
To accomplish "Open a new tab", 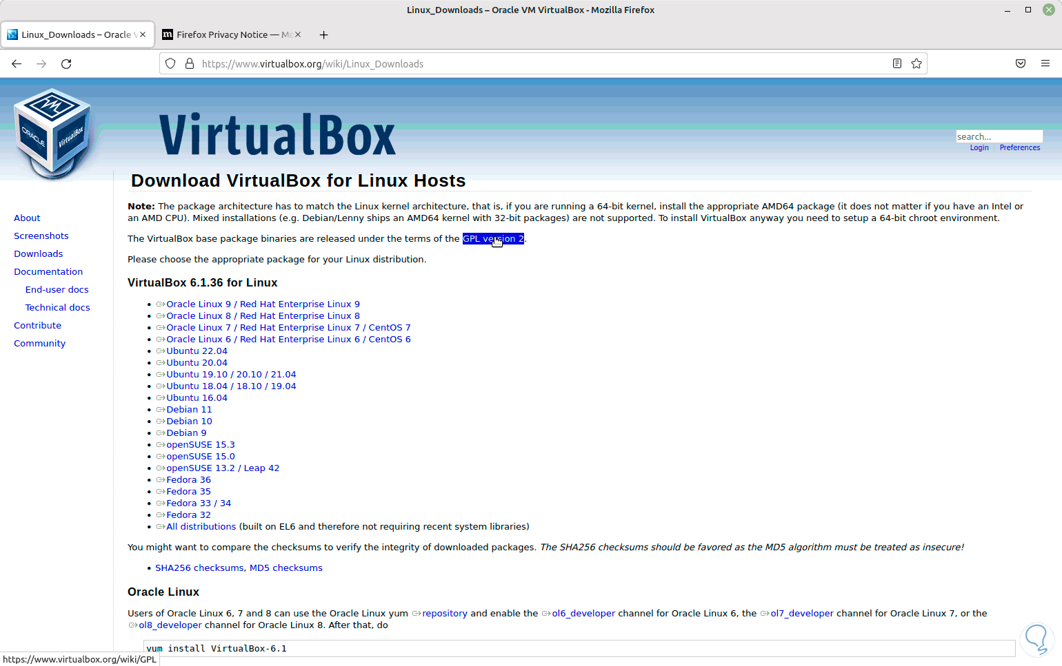I will pos(324,35).
